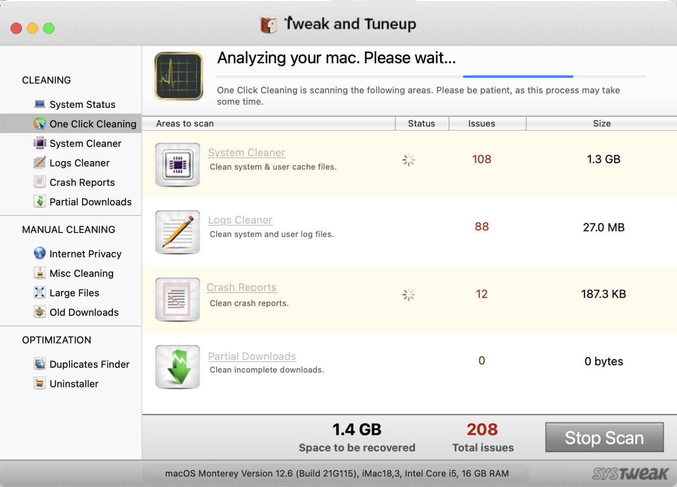Open the System Cleaner link in the scan list

(247, 153)
